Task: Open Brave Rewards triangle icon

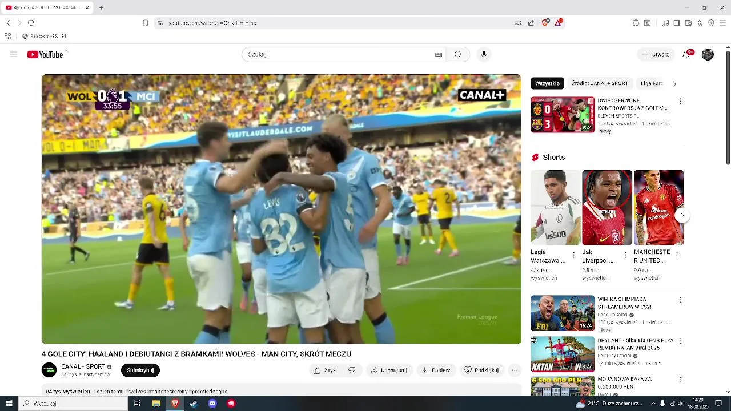Action: 559,23
